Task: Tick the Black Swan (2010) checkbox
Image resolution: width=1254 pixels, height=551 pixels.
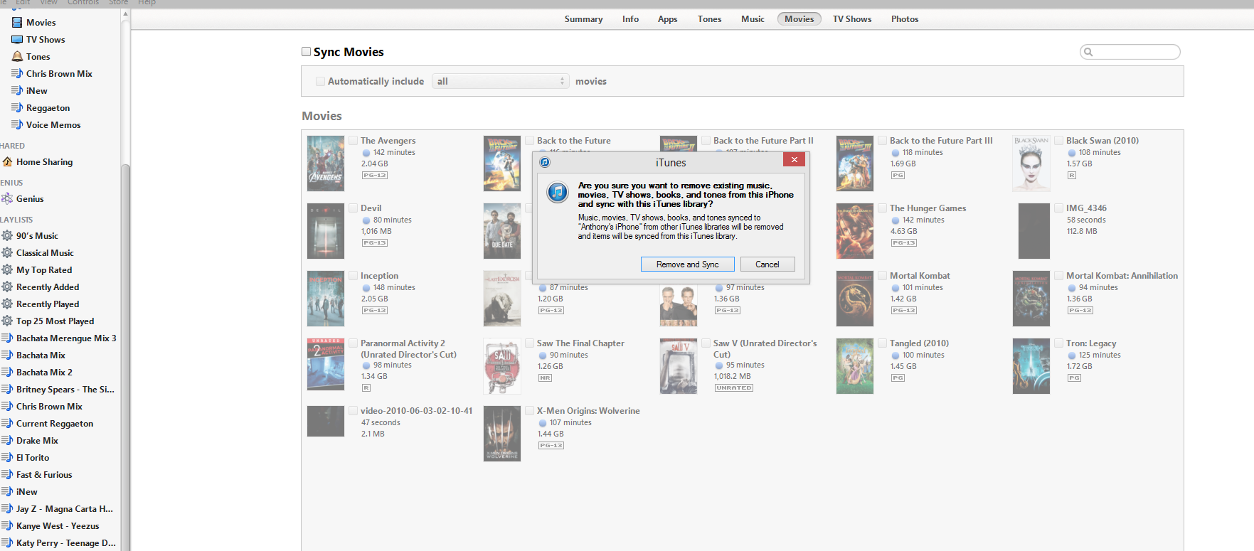Action: tap(1058, 141)
